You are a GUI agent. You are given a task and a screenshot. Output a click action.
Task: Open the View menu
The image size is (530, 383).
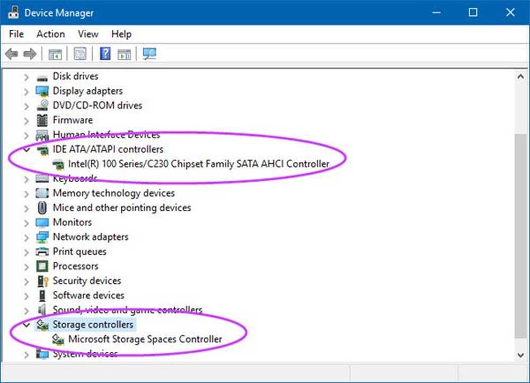click(x=87, y=34)
